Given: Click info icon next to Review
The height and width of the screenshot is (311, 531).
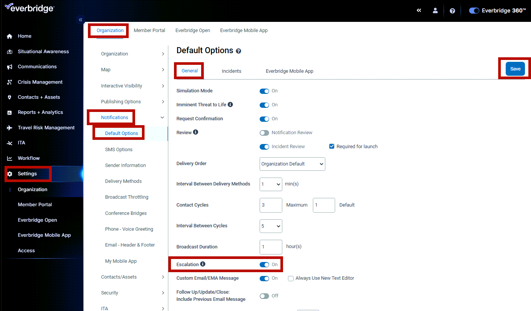Looking at the screenshot, I should point(195,132).
